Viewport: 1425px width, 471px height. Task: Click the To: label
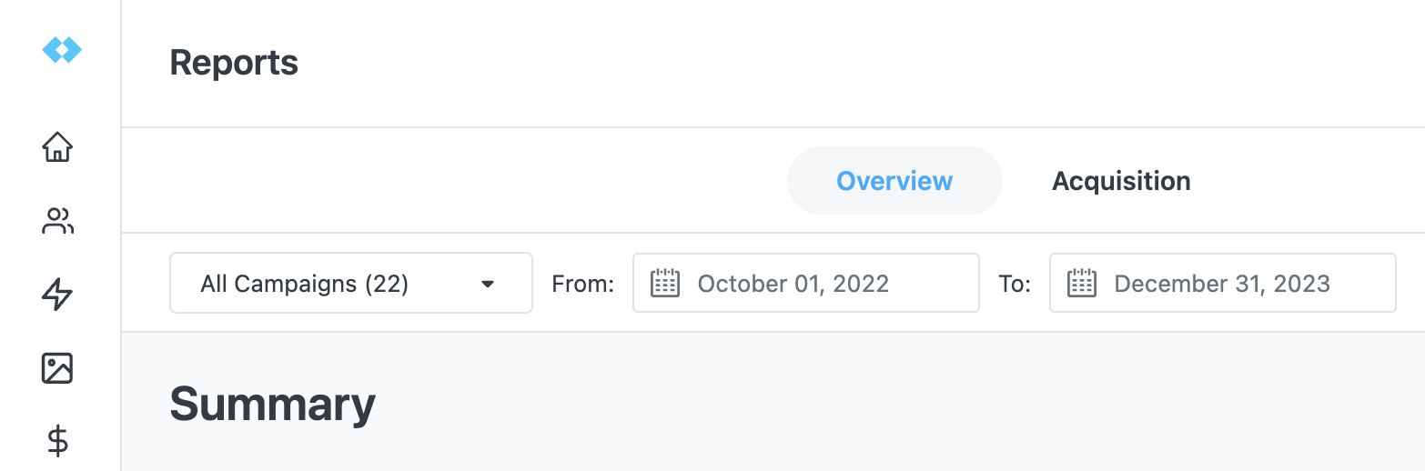(x=1015, y=284)
